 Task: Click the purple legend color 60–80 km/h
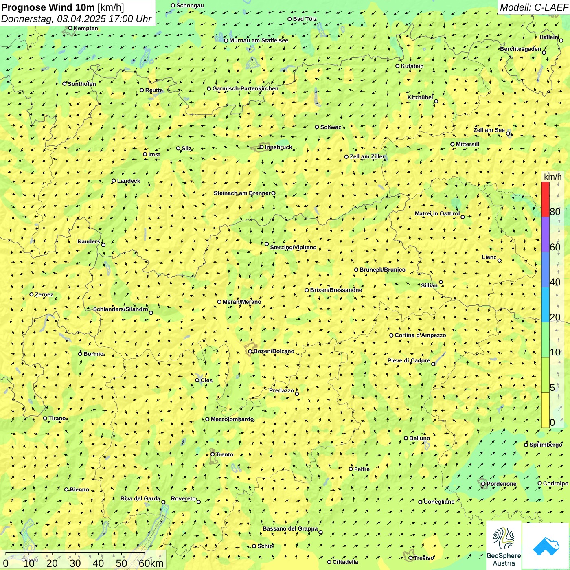coord(545,235)
